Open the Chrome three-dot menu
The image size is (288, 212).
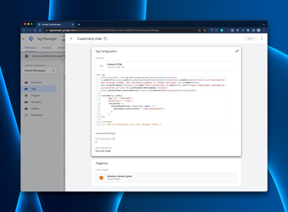point(264,30)
